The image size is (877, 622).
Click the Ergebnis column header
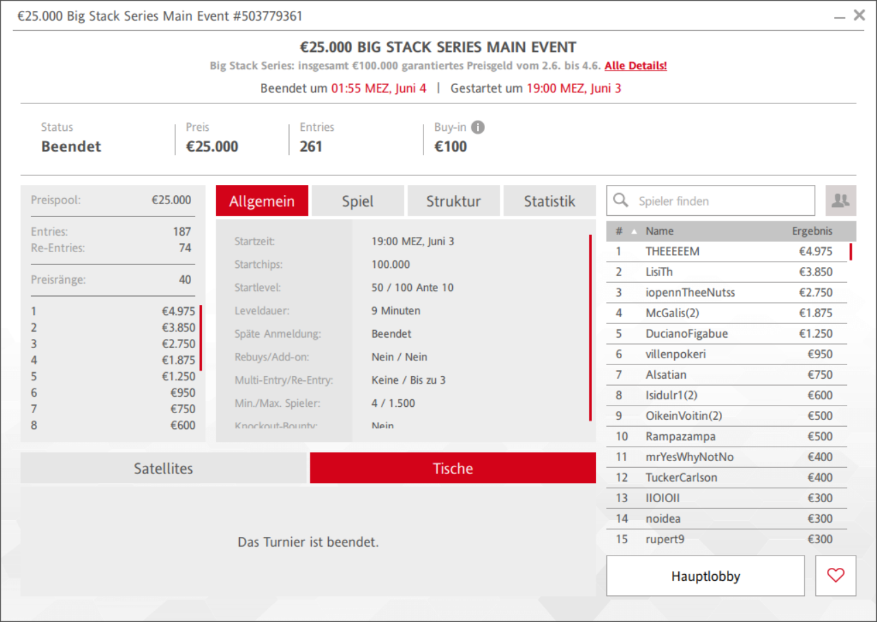click(x=813, y=231)
